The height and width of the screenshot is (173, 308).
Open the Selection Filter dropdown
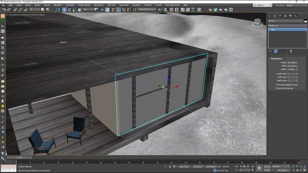click(x=34, y=10)
